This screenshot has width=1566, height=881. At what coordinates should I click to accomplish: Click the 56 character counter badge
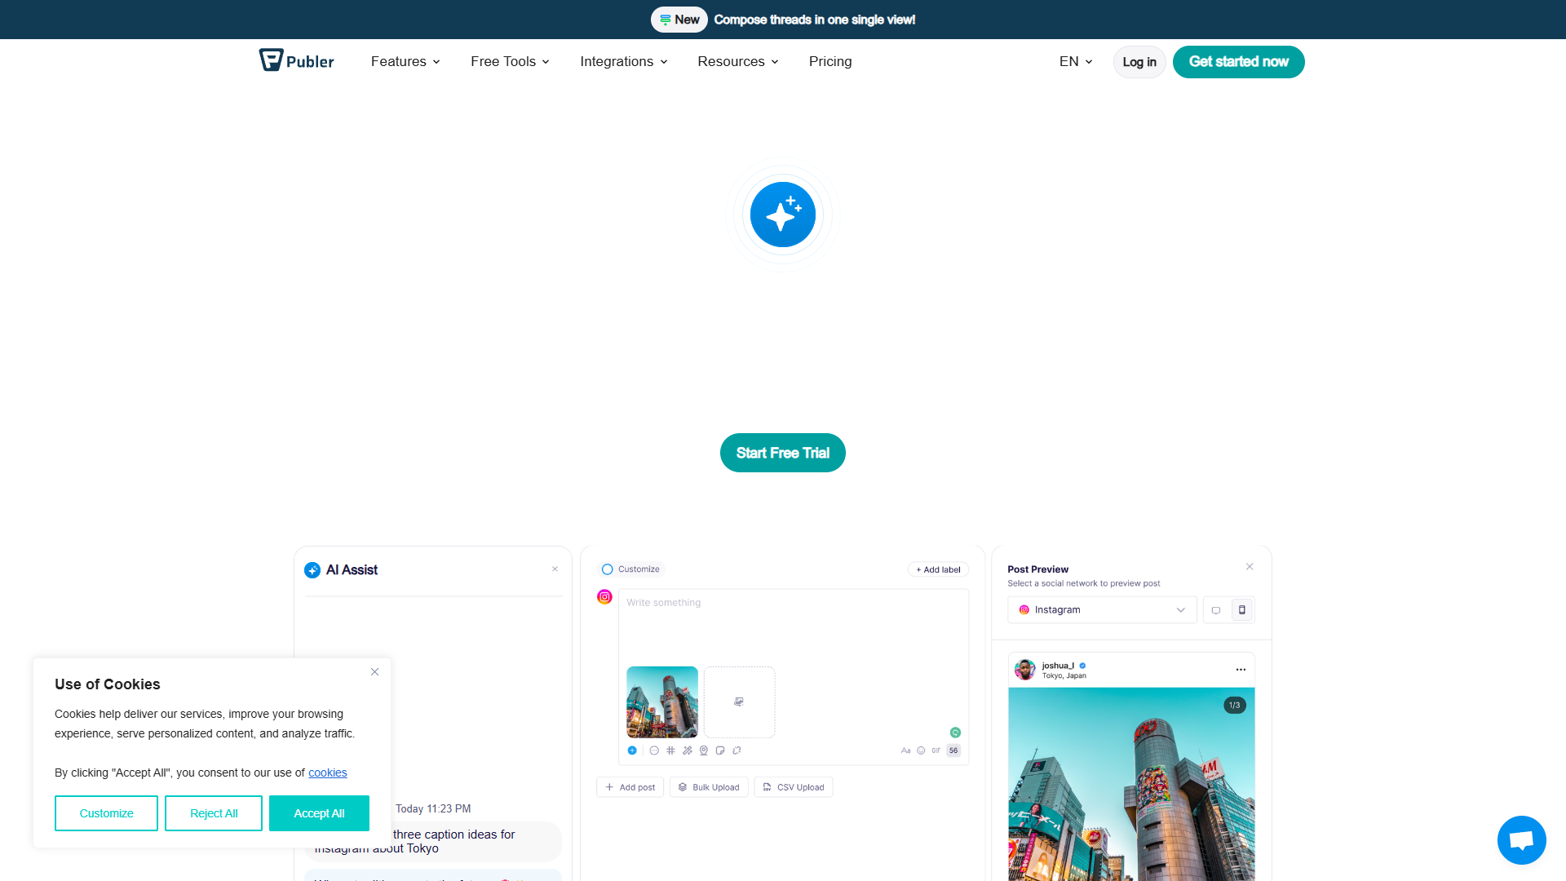953,750
